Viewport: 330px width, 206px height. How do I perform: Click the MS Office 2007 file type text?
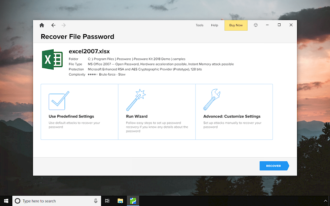[161, 64]
